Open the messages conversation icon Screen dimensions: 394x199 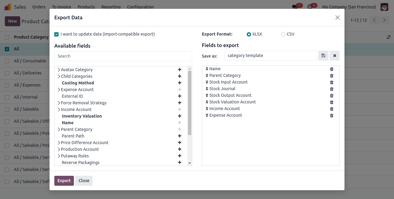coord(294,7)
